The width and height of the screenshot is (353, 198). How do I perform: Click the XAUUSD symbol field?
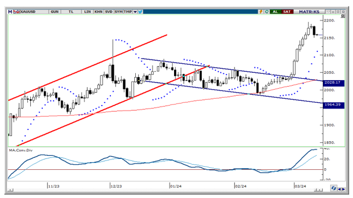tap(30, 11)
